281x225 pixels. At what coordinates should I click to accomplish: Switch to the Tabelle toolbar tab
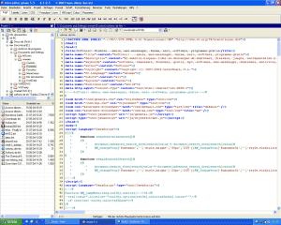(15, 13)
